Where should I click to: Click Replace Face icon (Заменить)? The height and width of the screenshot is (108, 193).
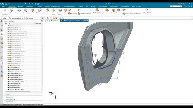[119, 10]
